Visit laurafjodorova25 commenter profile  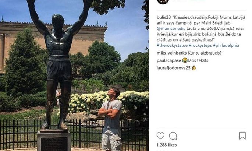pos(173,68)
